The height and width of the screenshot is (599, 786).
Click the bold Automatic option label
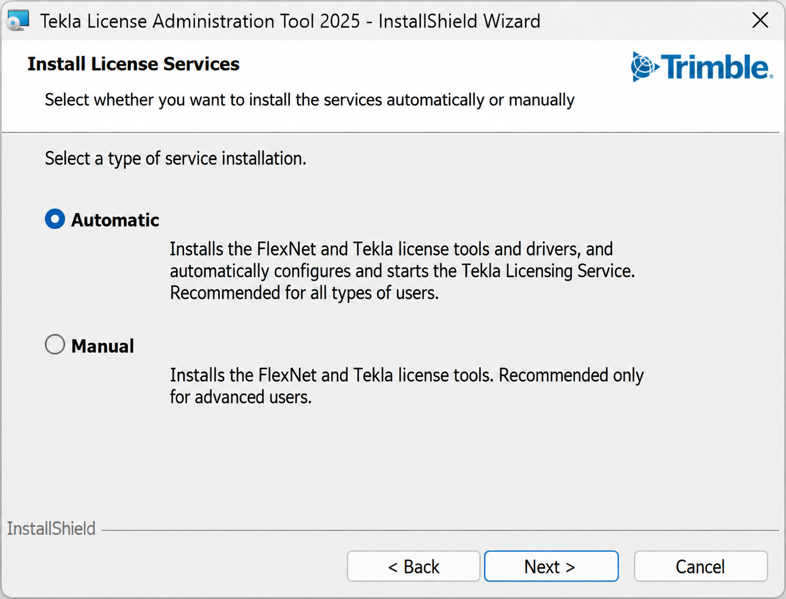pos(115,220)
